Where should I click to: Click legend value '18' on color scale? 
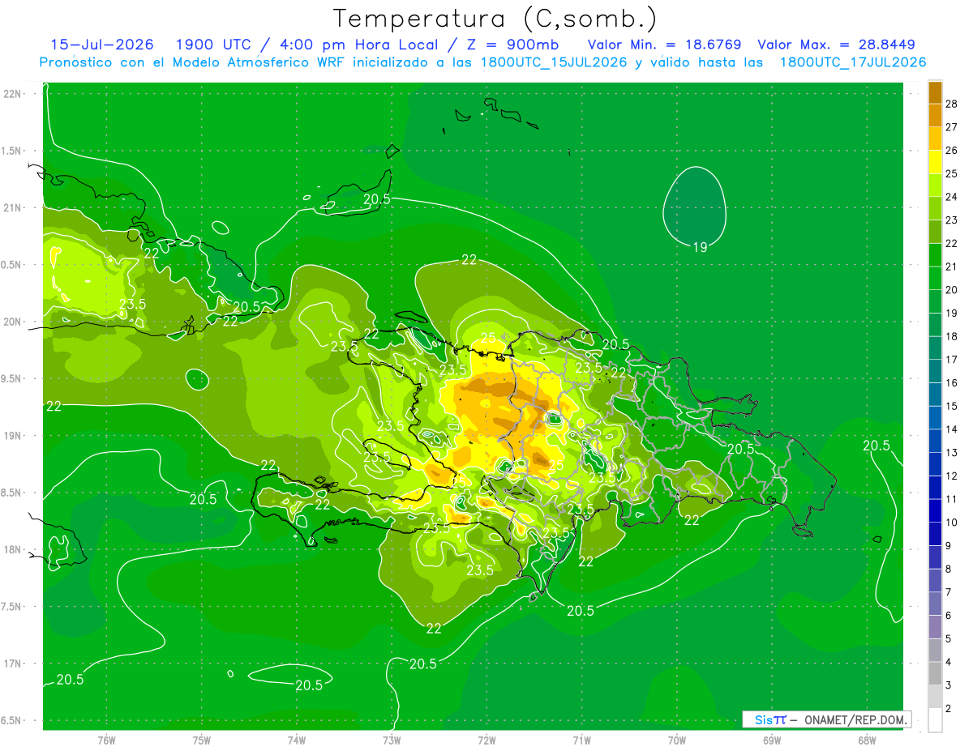coord(952,336)
